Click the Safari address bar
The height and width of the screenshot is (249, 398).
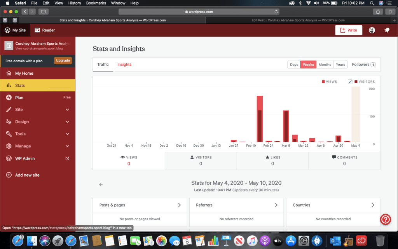tap(199, 12)
